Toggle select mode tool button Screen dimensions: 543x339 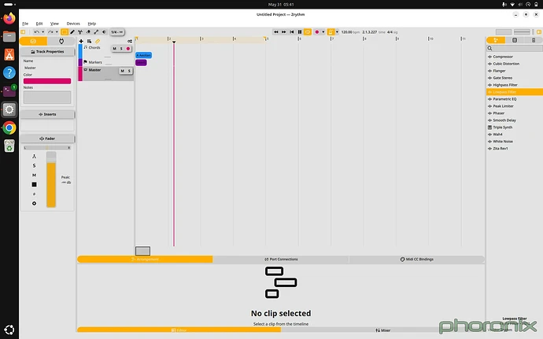[x=65, y=32]
